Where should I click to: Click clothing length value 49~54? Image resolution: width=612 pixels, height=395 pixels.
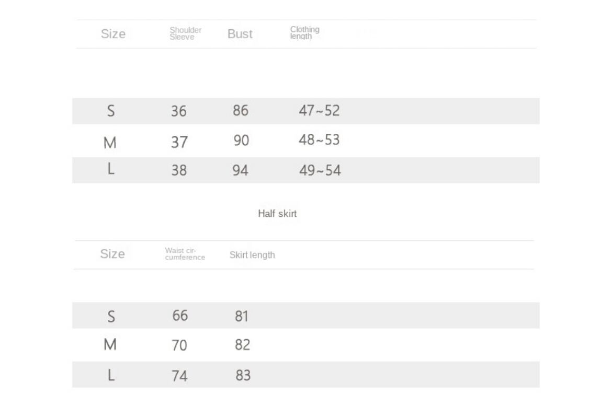(x=320, y=170)
